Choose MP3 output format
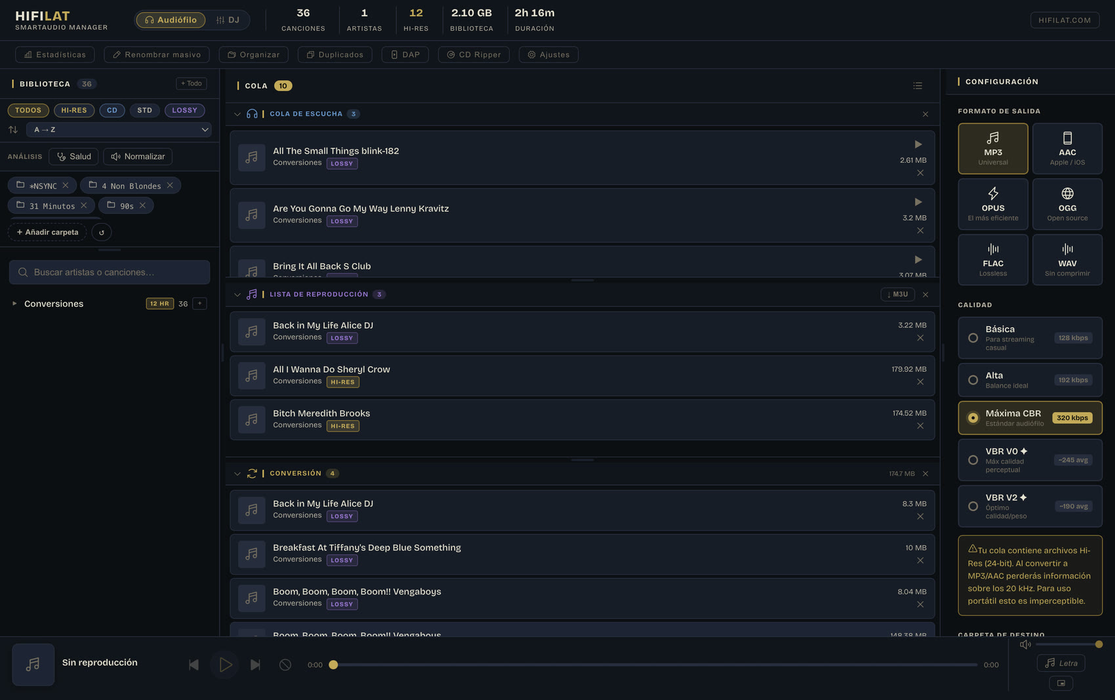 [993, 148]
